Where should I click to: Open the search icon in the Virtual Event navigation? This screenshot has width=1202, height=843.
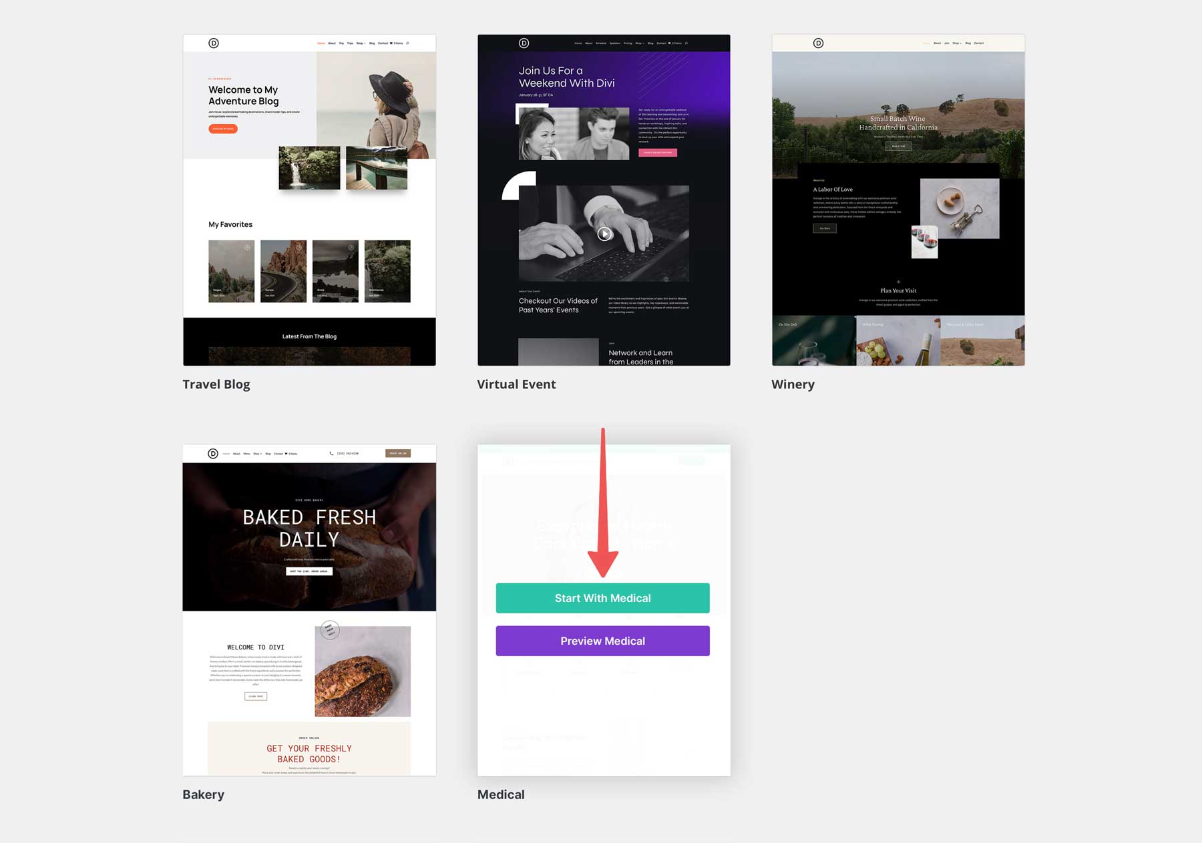(686, 43)
